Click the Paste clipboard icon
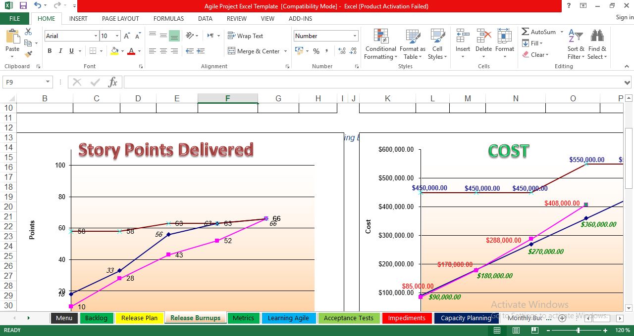The image size is (634, 336). [x=12, y=37]
